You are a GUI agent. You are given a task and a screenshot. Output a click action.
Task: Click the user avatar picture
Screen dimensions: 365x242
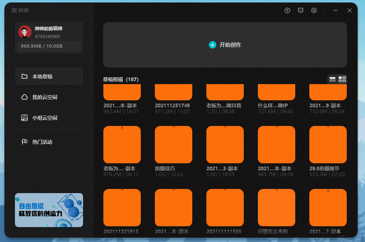pos(25,32)
